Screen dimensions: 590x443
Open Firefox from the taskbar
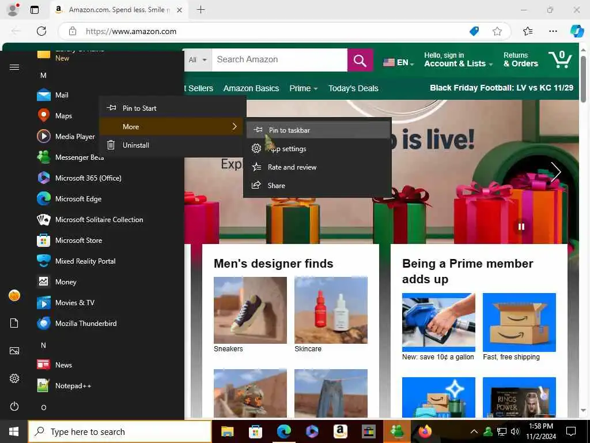click(x=425, y=431)
